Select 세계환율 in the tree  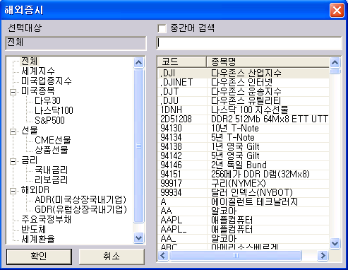pyautogui.click(x=38, y=239)
